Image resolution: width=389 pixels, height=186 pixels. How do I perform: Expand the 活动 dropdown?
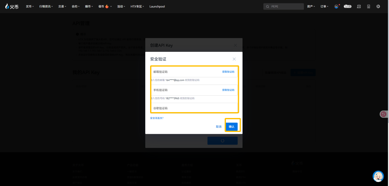pyautogui.click(x=121, y=6)
